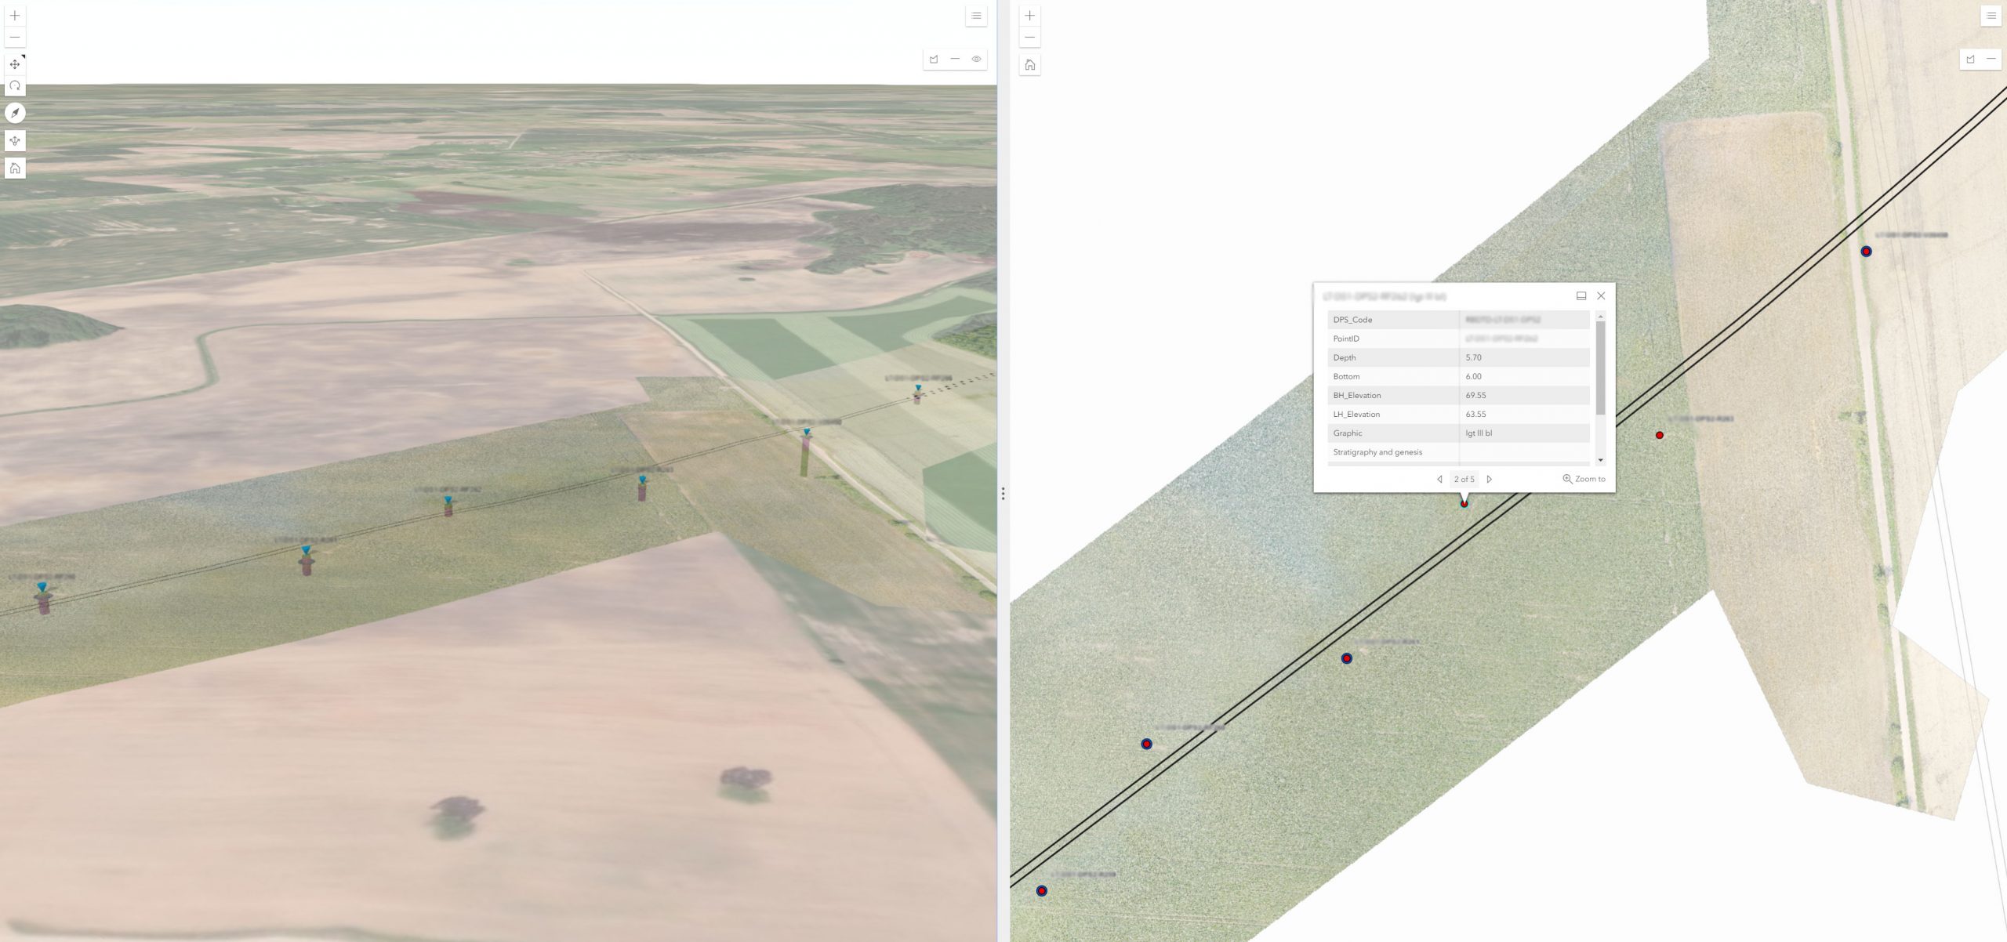The height and width of the screenshot is (942, 2007).
Task: Open hamburger menu in 2D map panel
Action: pyautogui.click(x=1991, y=16)
